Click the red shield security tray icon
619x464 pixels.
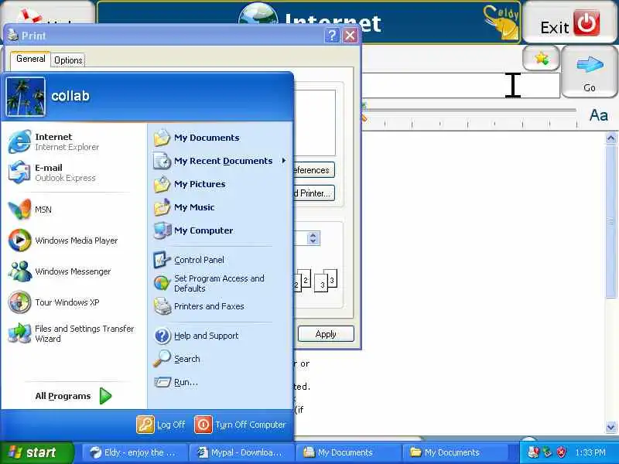click(x=561, y=452)
